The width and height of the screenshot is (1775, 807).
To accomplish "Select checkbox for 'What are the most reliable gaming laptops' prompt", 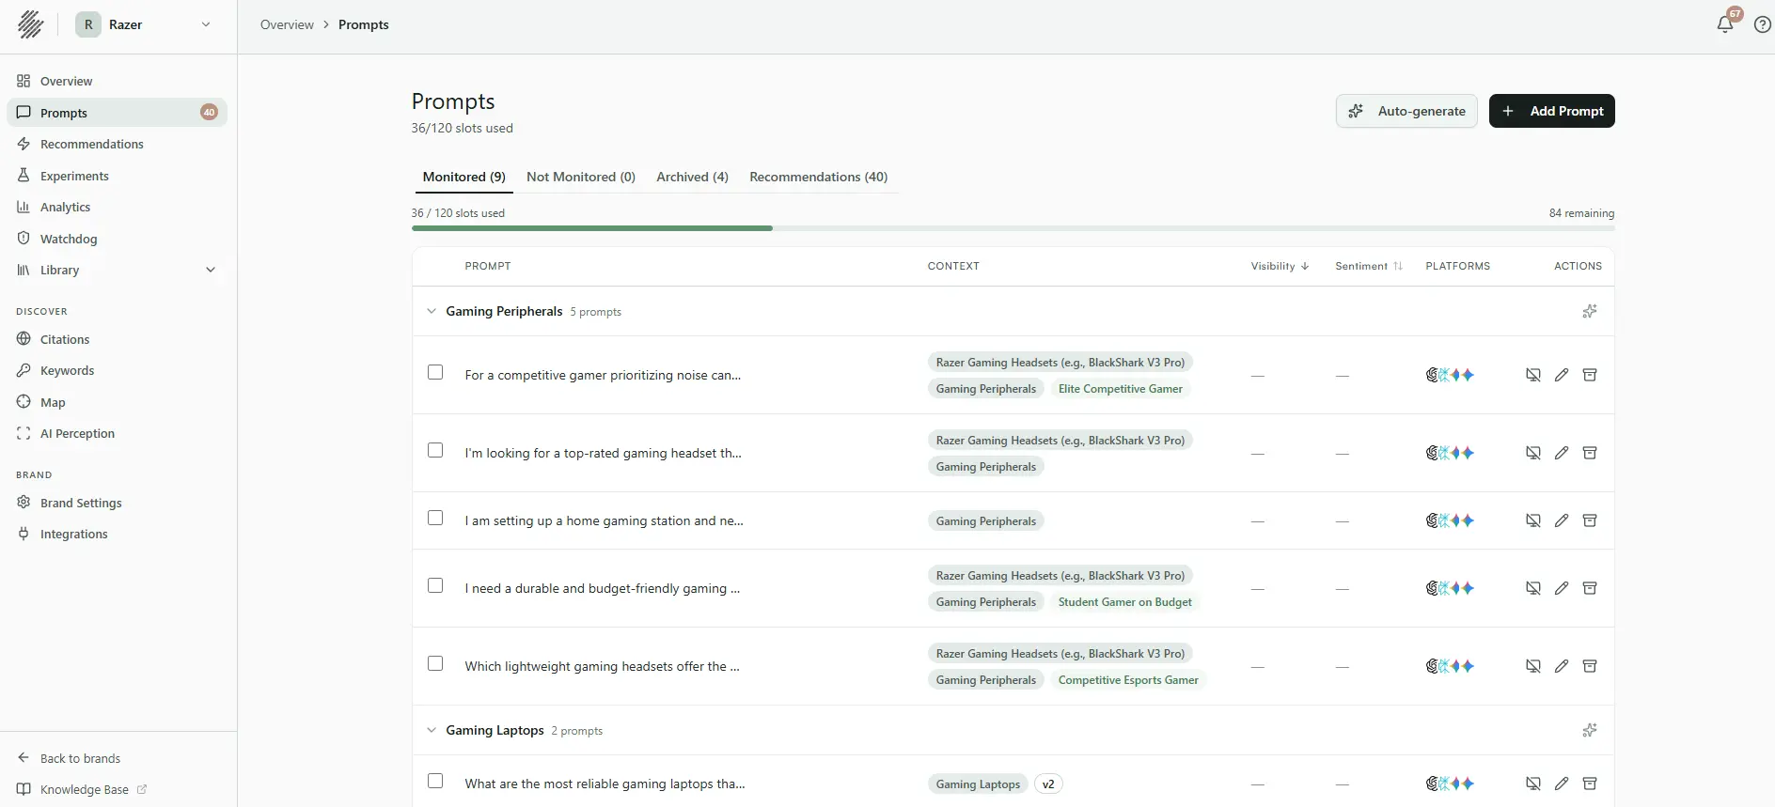I will tap(435, 781).
